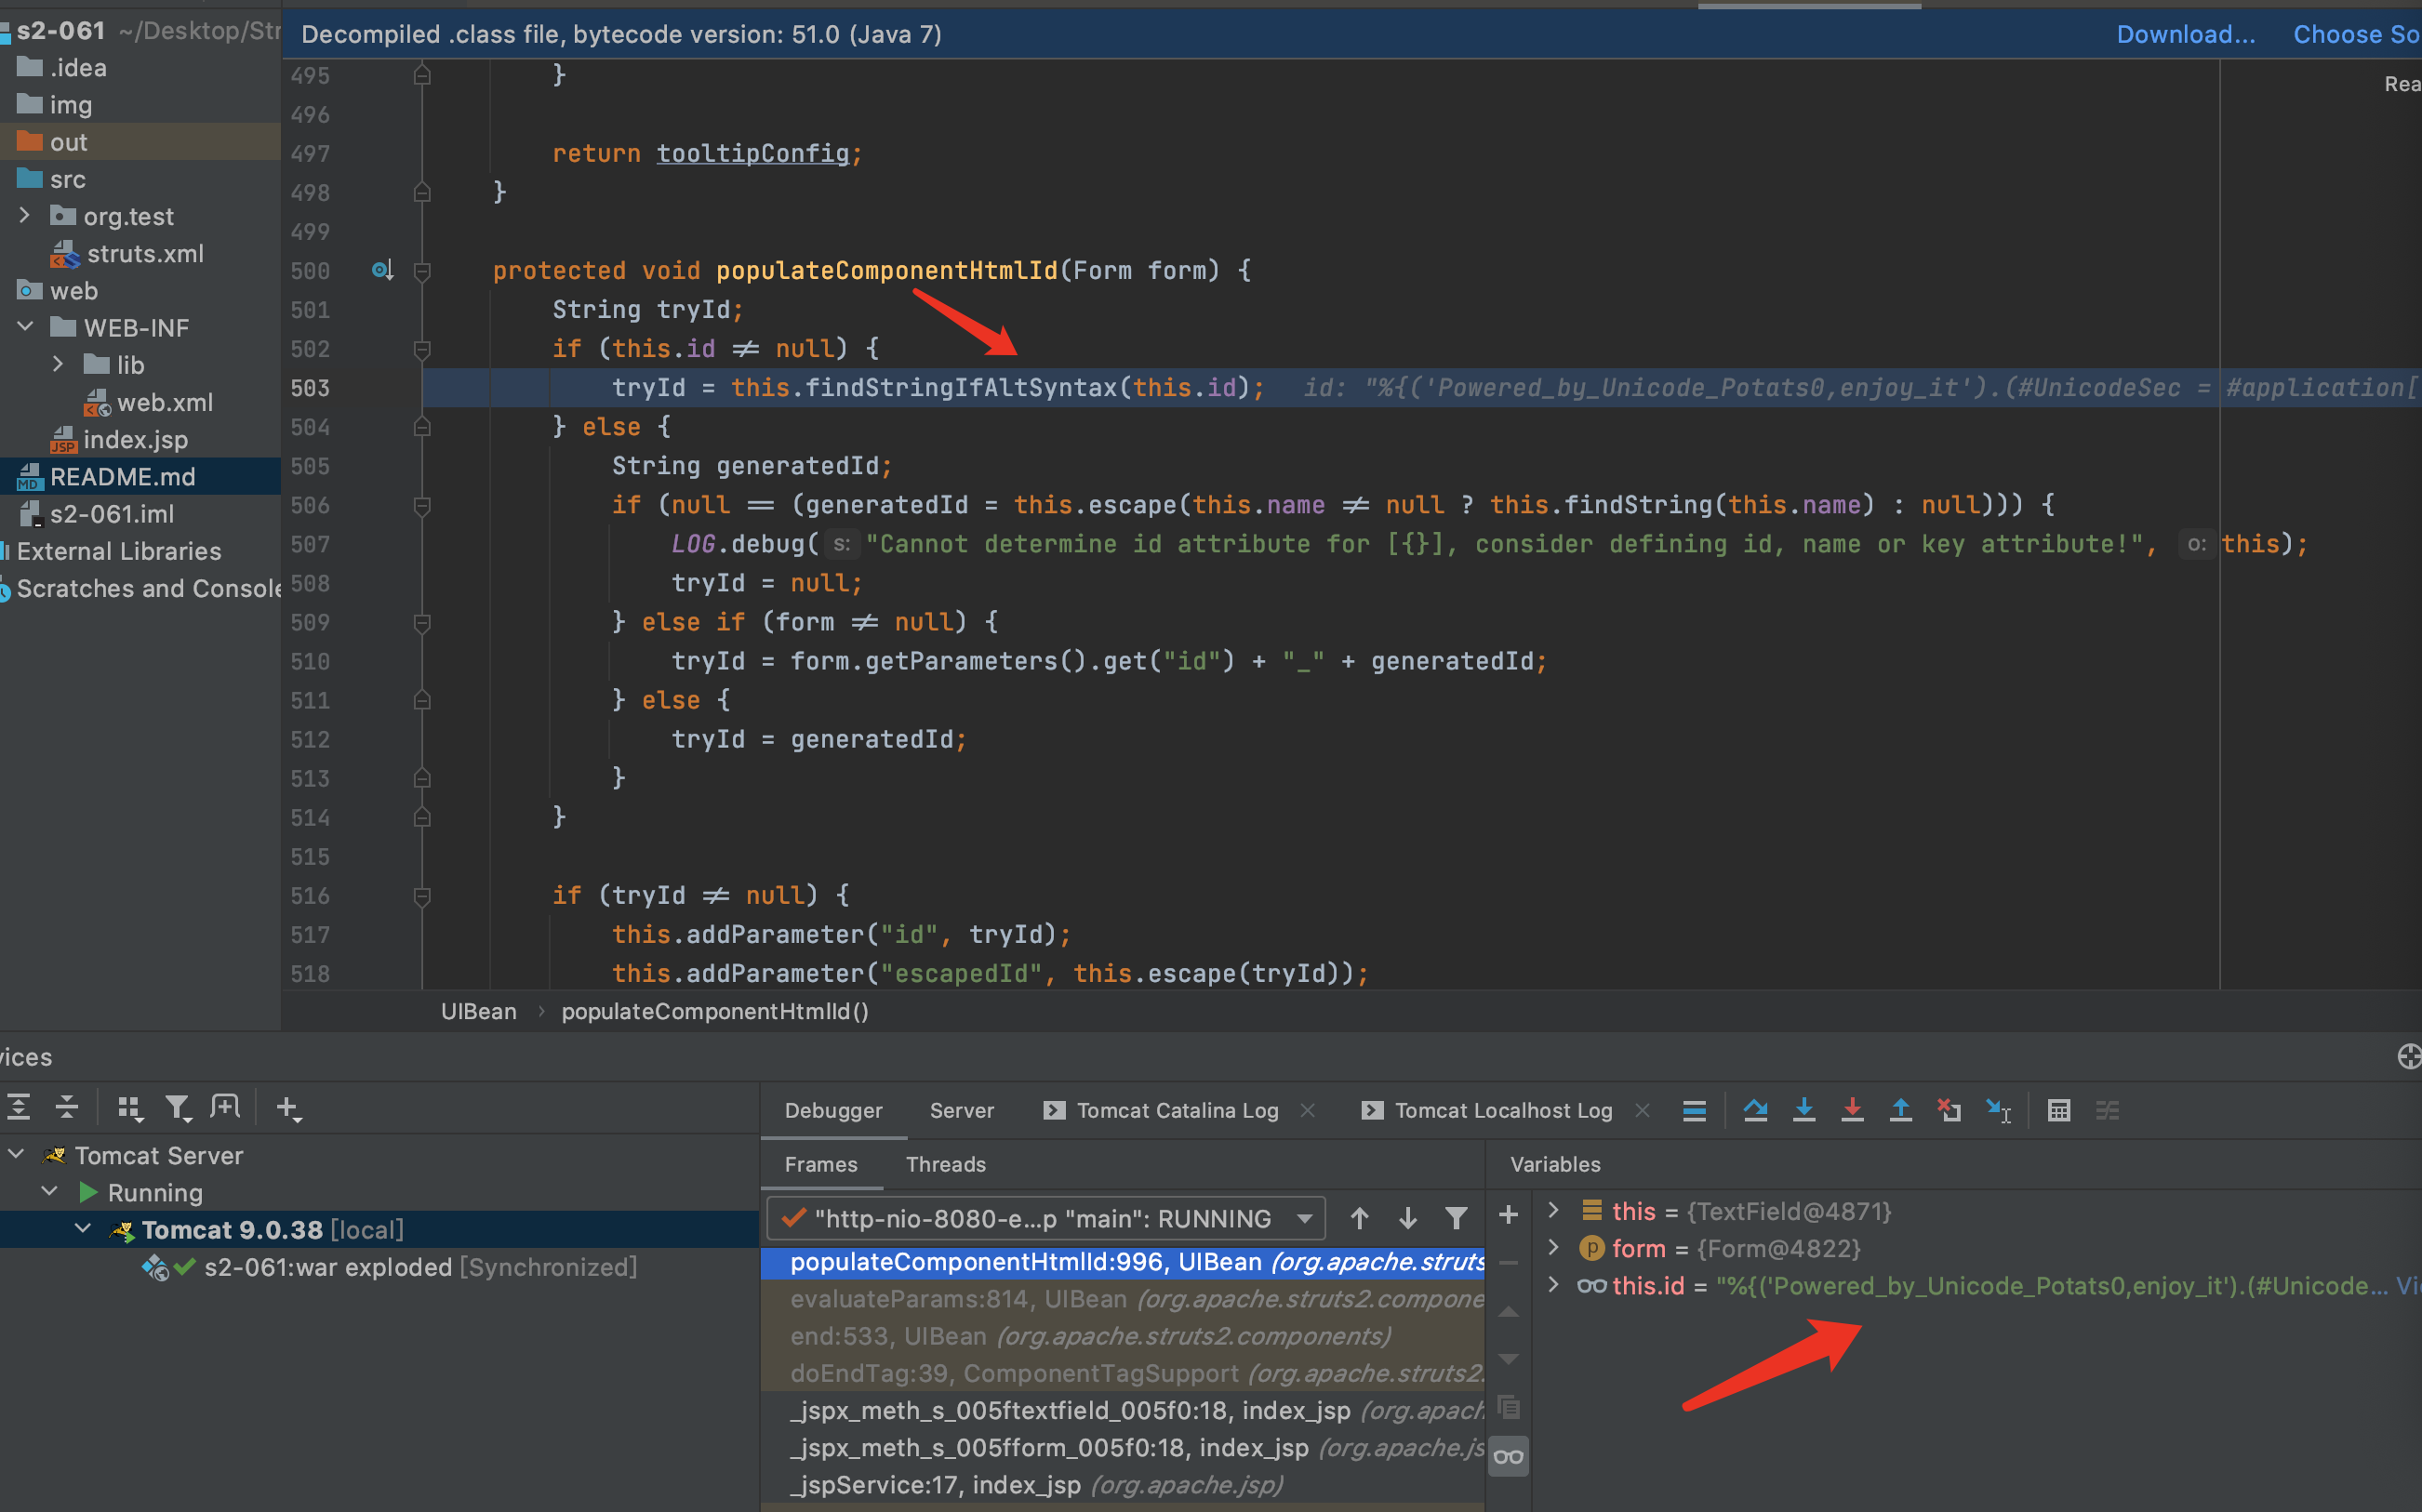
Task: Click the Step Over debugger icon
Action: (1755, 1110)
